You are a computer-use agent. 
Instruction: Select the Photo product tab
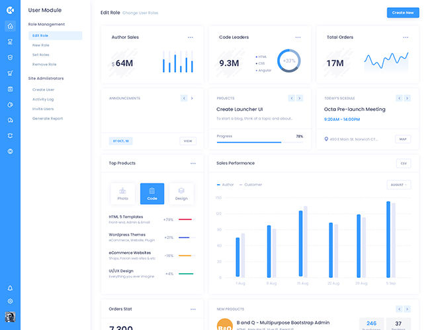click(x=122, y=193)
